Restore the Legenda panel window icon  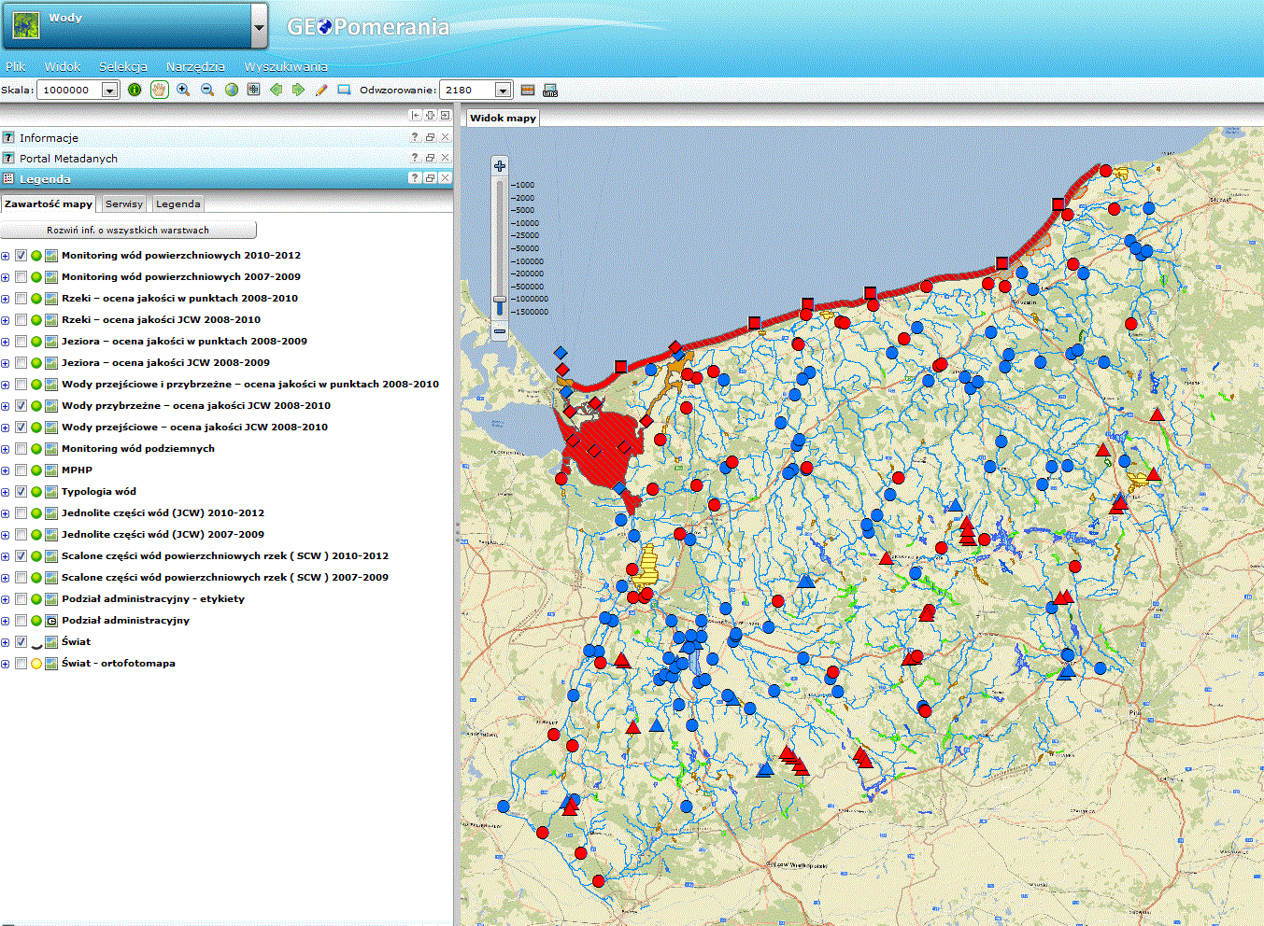(431, 178)
